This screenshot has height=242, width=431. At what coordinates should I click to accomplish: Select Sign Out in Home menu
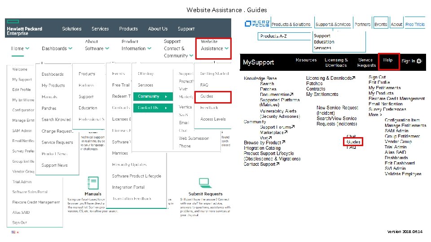[x=19, y=223]
